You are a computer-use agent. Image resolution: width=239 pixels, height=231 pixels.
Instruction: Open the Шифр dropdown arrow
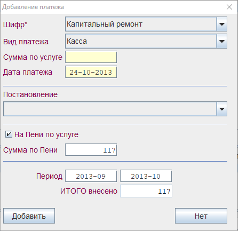tap(222, 24)
